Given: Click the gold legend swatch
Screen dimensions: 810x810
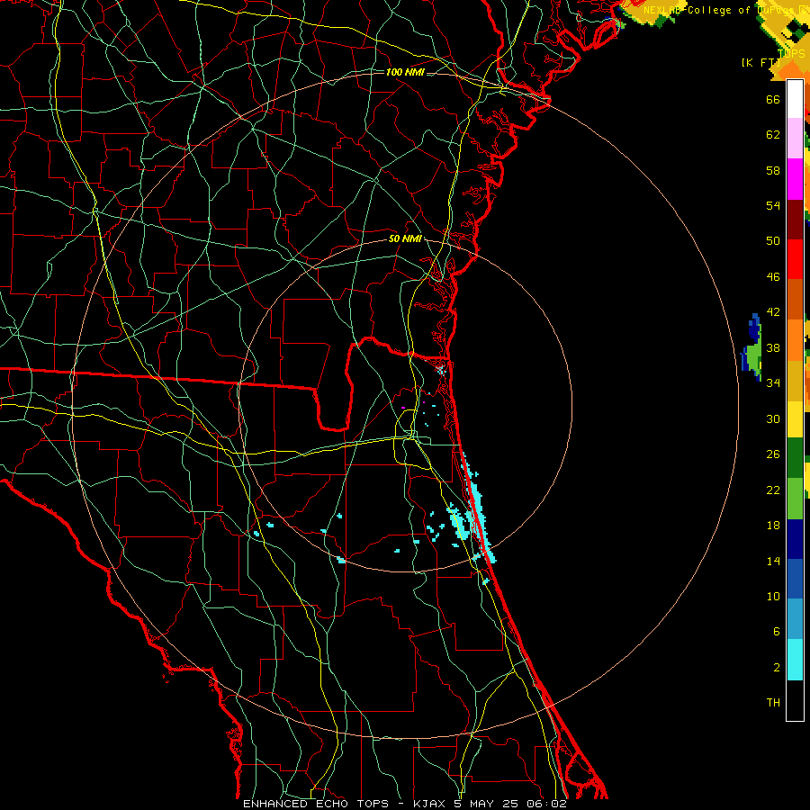Looking at the screenshot, I should [x=795, y=380].
